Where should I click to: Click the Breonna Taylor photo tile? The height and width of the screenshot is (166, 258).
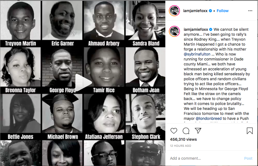click(20, 70)
